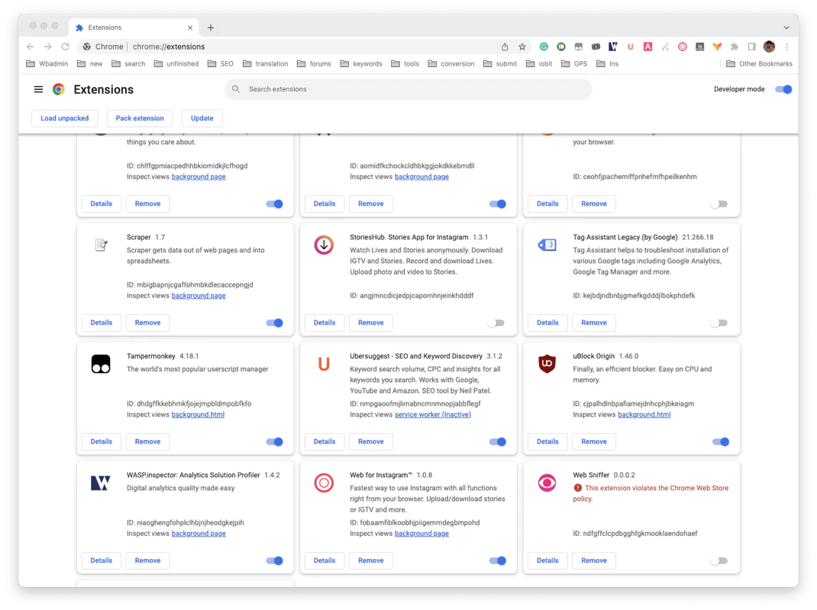Click the pink A toolbar extension icon
Viewport: 817px width, 610px height.
tap(647, 47)
